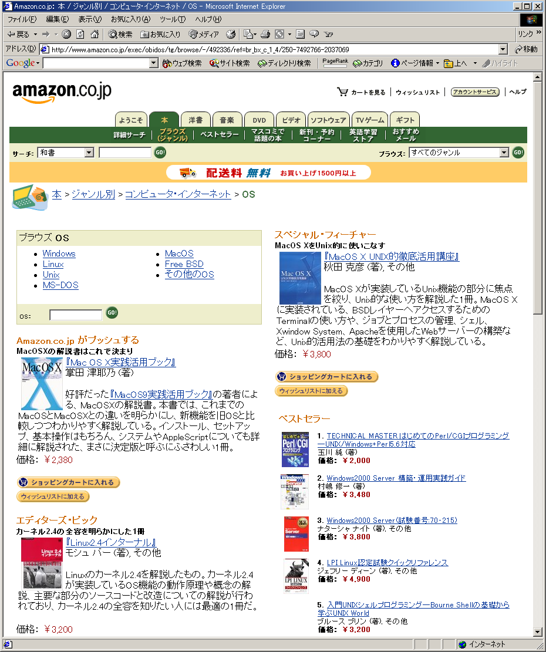The image size is (546, 652).
Task: Open the ファイル(F) menu
Action: click(22, 19)
